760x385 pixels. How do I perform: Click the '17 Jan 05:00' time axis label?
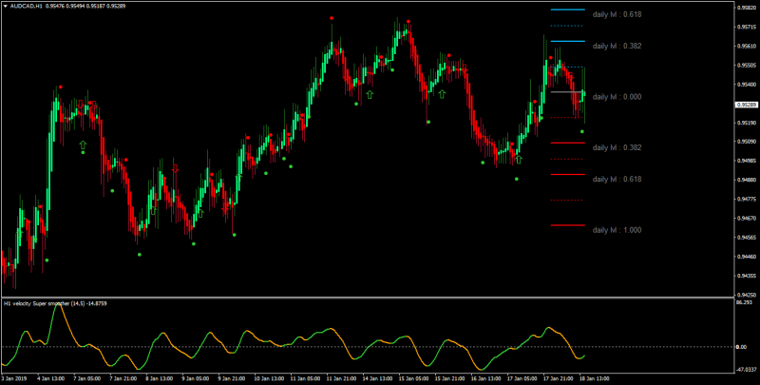[x=522, y=378]
